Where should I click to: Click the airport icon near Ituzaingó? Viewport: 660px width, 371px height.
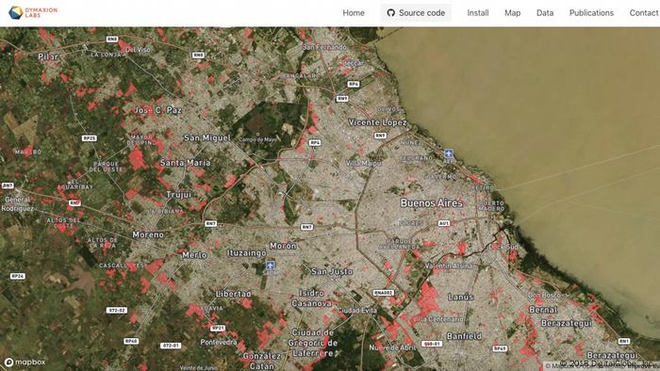271,266
